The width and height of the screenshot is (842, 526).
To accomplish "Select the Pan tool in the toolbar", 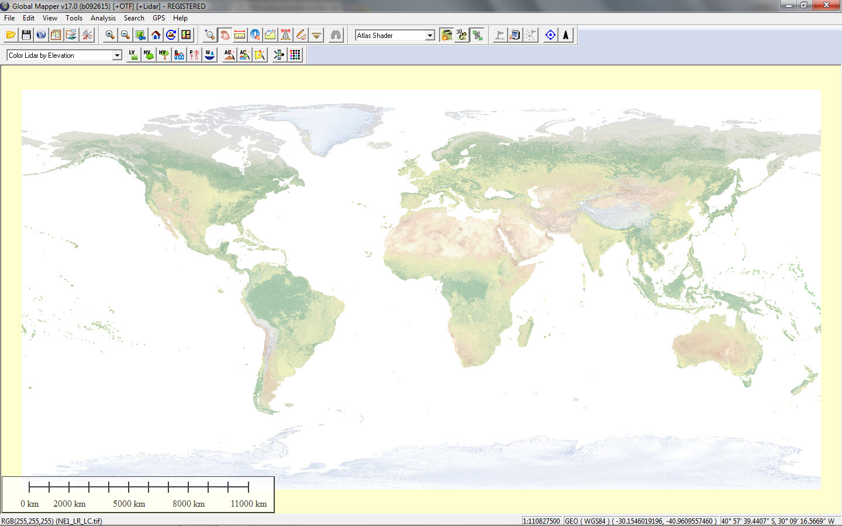I will pyautogui.click(x=225, y=34).
